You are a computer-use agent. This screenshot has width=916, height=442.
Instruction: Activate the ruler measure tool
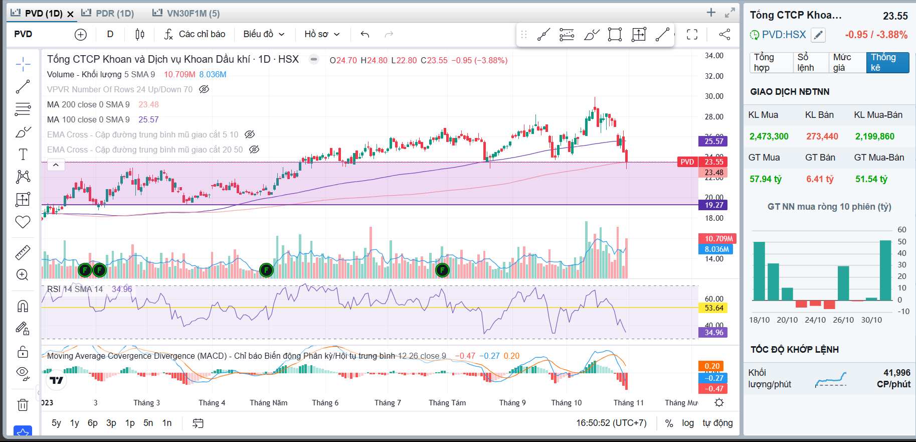pos(23,252)
